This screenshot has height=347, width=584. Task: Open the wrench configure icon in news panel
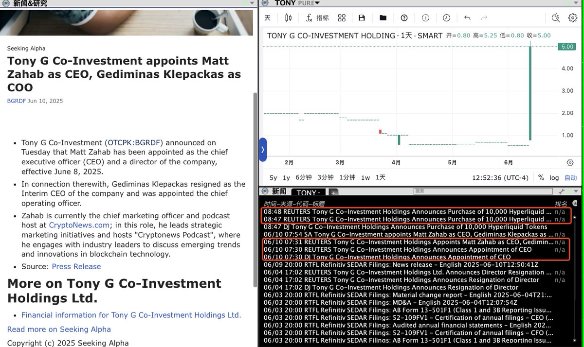tap(563, 192)
